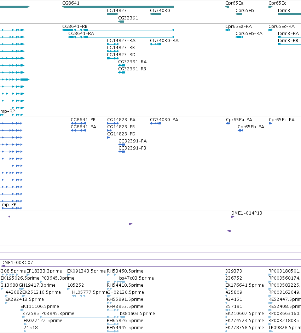Click the 357191 EST label

click(x=234, y=306)
